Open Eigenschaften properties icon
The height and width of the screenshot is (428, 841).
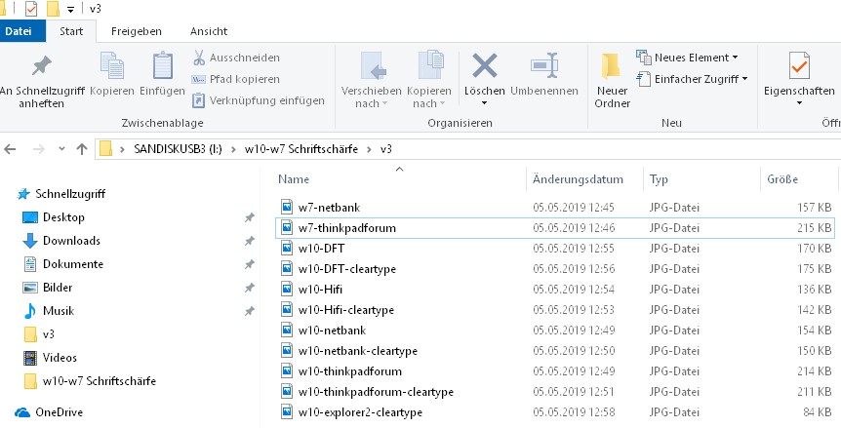tap(799, 68)
